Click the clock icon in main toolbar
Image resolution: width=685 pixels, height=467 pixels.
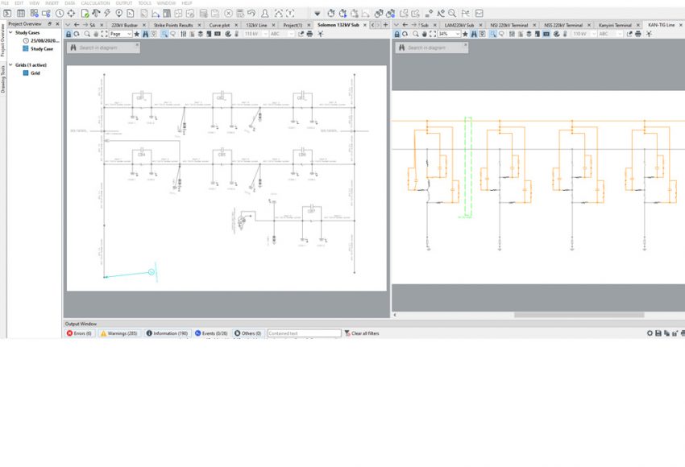click(x=60, y=14)
